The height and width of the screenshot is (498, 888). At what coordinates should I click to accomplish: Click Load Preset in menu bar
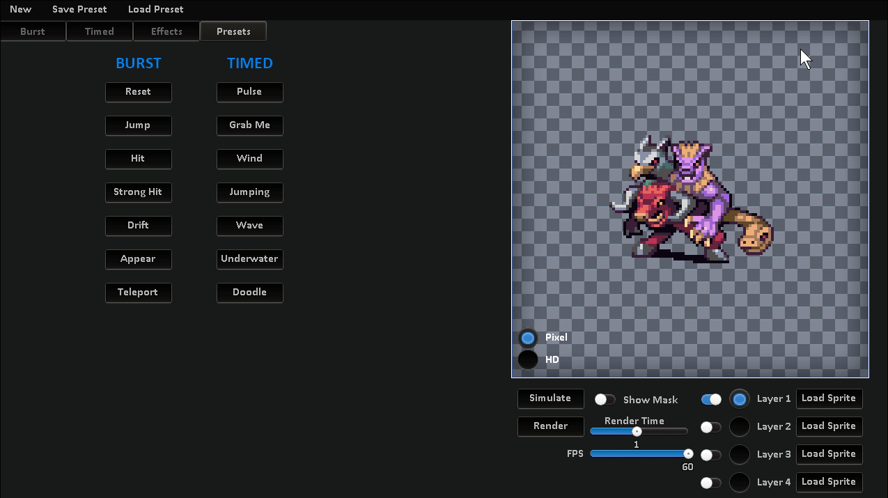[155, 9]
